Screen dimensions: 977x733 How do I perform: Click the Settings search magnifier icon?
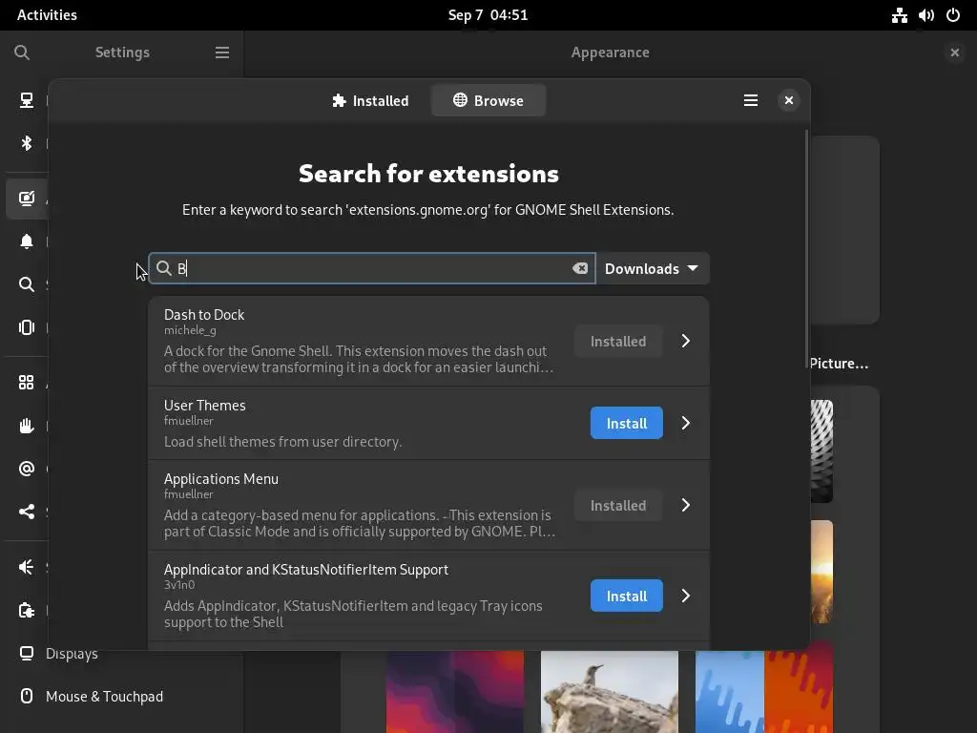(x=22, y=52)
